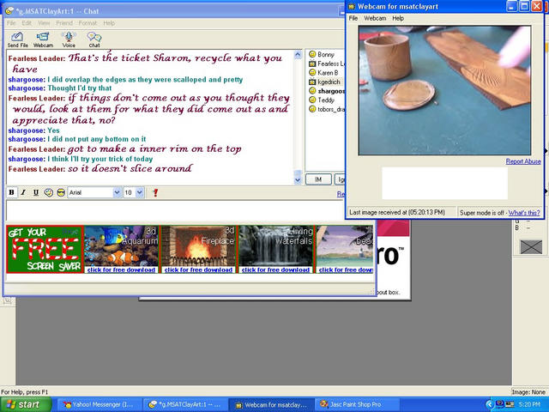Click the Get Your Free Screen Saver banner
This screenshot has width=549, height=412.
point(45,249)
